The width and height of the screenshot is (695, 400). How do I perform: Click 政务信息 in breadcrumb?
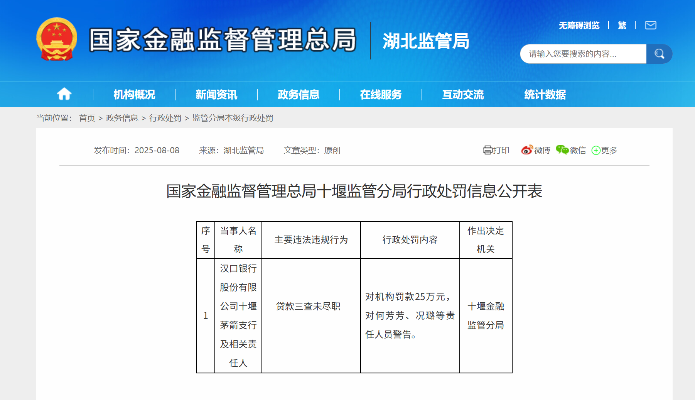[x=122, y=118]
